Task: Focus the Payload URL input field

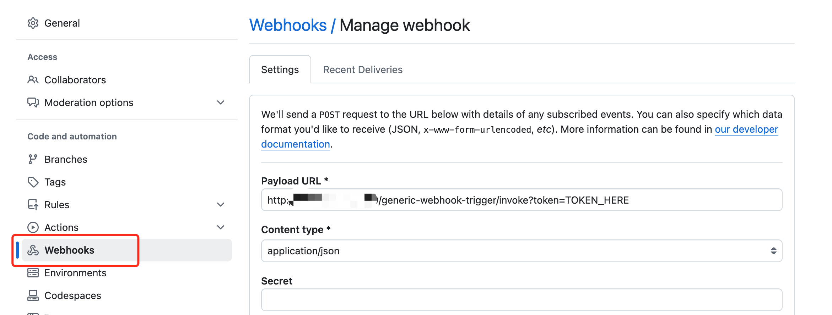Action: [x=522, y=200]
